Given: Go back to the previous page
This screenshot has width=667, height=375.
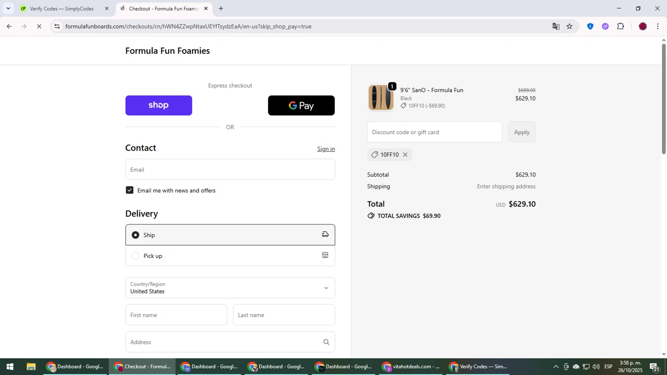Looking at the screenshot, I should click(9, 26).
